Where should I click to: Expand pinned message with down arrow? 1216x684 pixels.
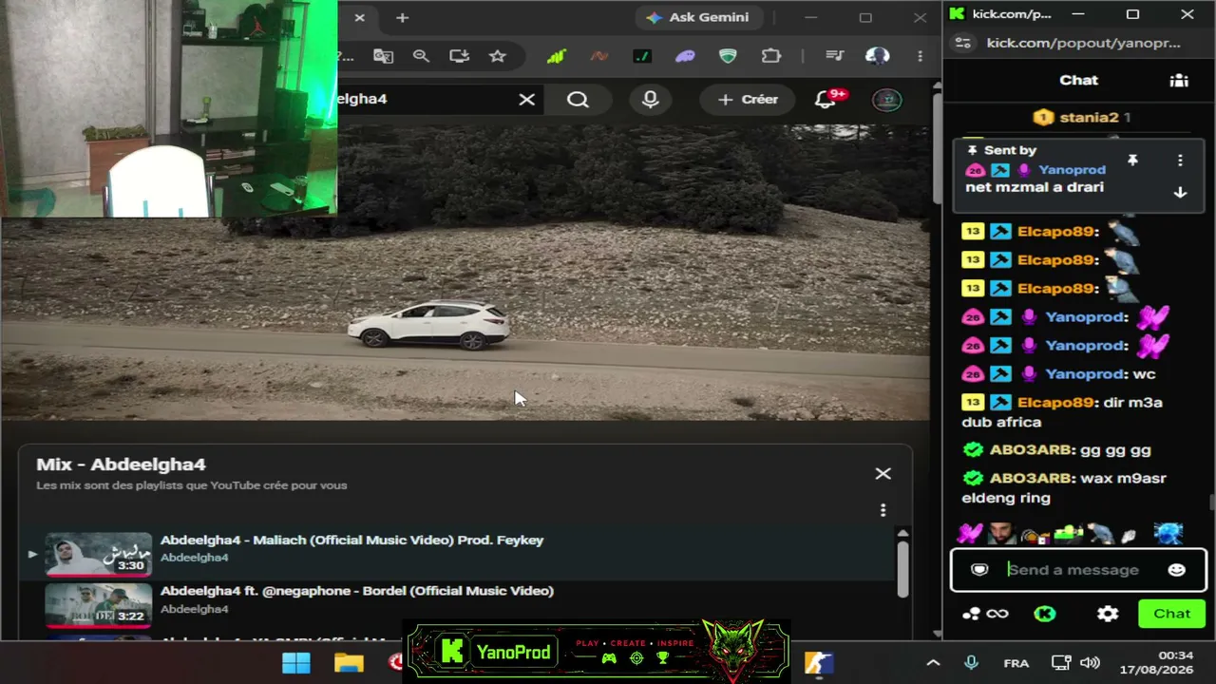1180,192
